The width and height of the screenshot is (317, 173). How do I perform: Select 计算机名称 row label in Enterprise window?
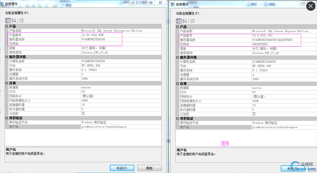point(17,61)
